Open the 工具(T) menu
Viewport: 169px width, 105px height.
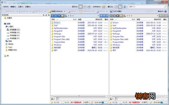(x=21, y=7)
